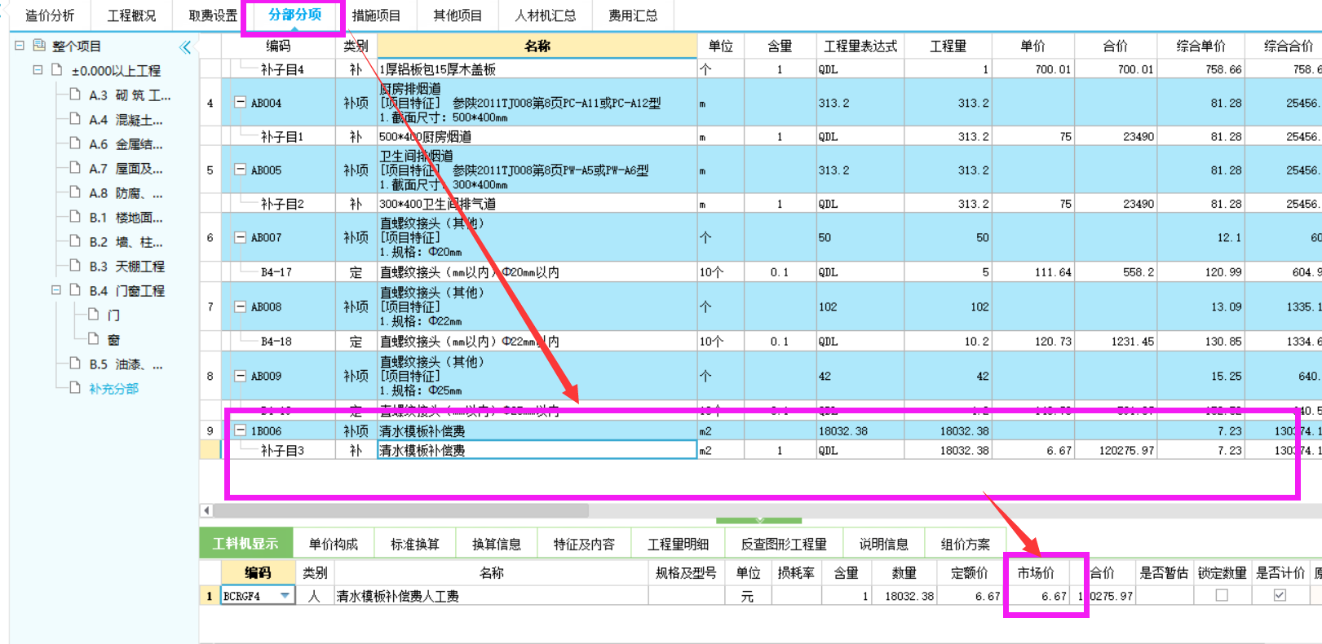Click market price cell 6.67
This screenshot has width=1322, height=644.
point(1036,596)
